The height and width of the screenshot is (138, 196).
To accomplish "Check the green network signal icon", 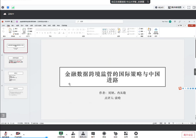I will [13, 7].
